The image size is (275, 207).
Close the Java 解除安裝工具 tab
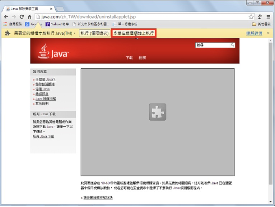pyautogui.click(x=51, y=9)
